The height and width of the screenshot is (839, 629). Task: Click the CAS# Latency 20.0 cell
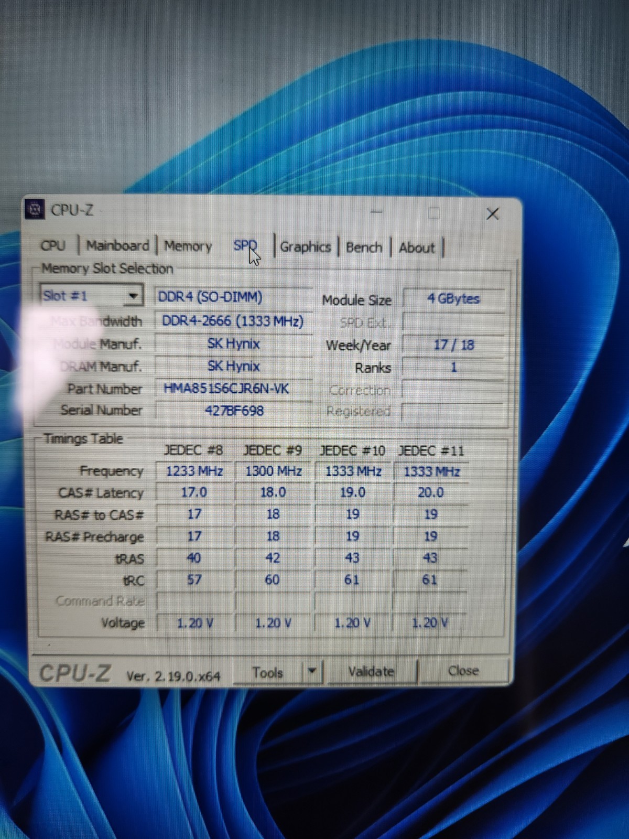(430, 492)
